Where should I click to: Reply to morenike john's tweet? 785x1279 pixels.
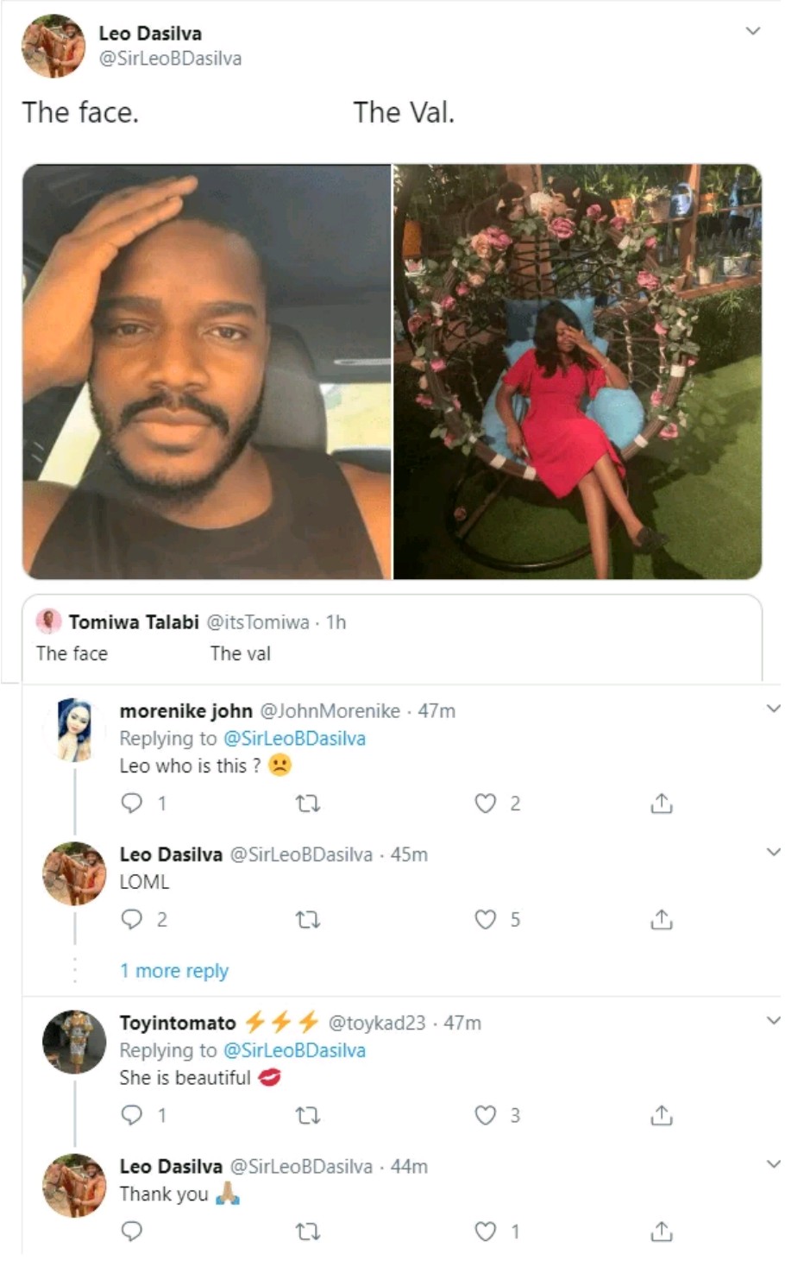point(132,803)
